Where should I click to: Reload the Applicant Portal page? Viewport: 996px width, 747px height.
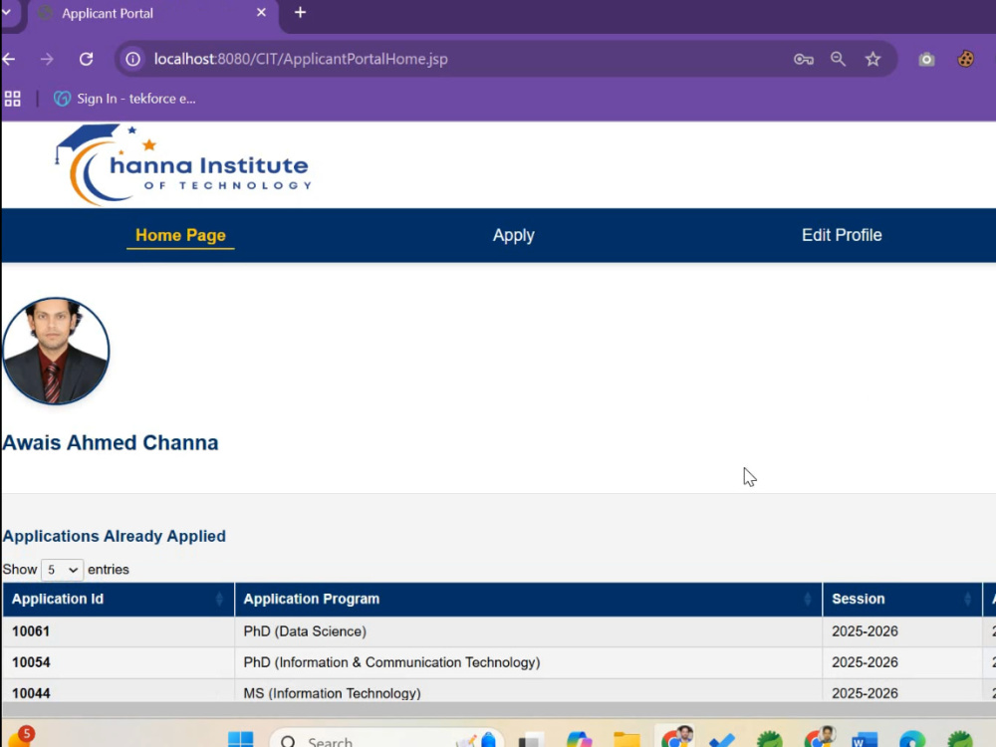coord(87,59)
